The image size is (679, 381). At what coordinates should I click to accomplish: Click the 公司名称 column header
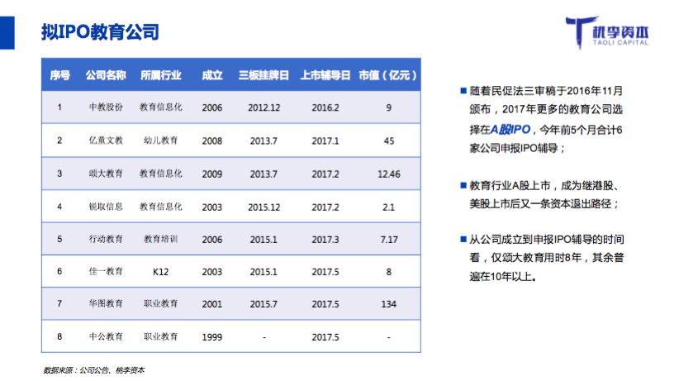[x=106, y=75]
